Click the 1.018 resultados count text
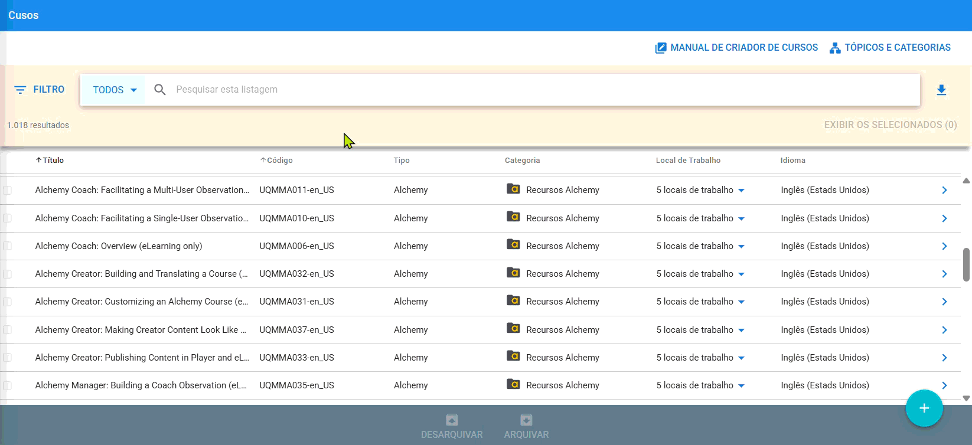Screen dimensions: 972x445 click(x=38, y=125)
